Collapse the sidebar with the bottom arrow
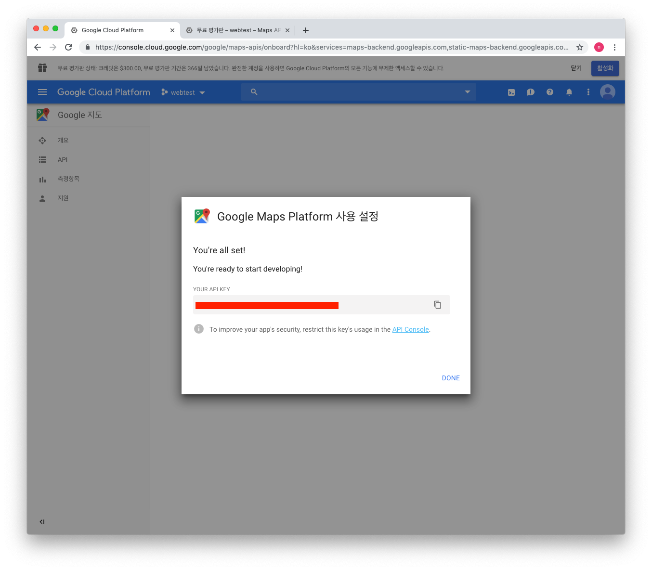 click(42, 521)
